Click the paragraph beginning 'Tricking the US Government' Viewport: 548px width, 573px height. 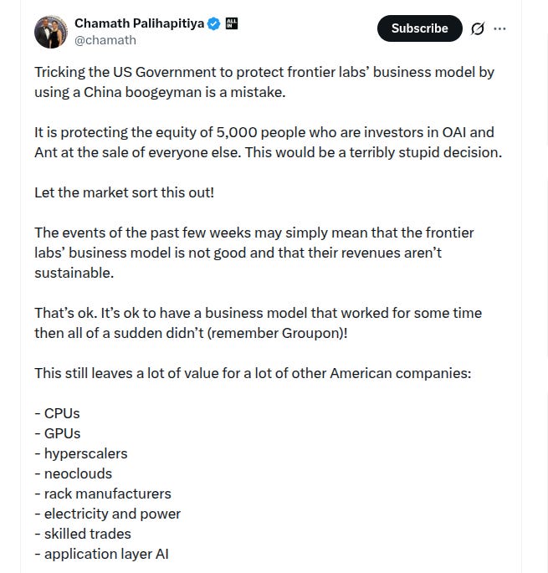coord(264,82)
